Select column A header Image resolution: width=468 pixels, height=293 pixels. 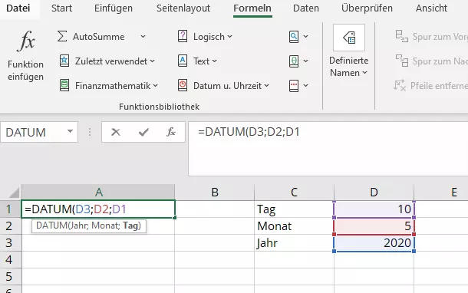point(98,193)
